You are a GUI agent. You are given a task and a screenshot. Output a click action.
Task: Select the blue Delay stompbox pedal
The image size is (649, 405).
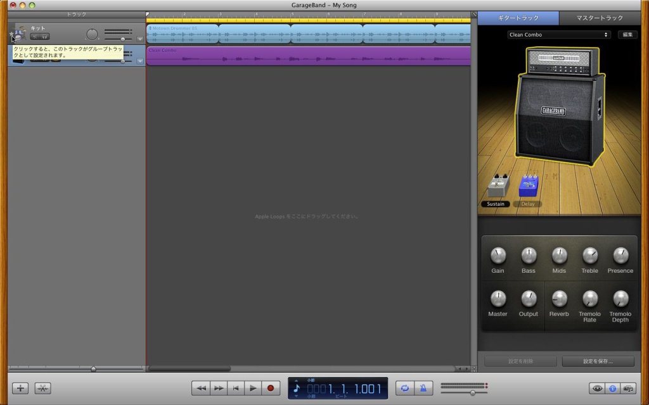(x=529, y=185)
